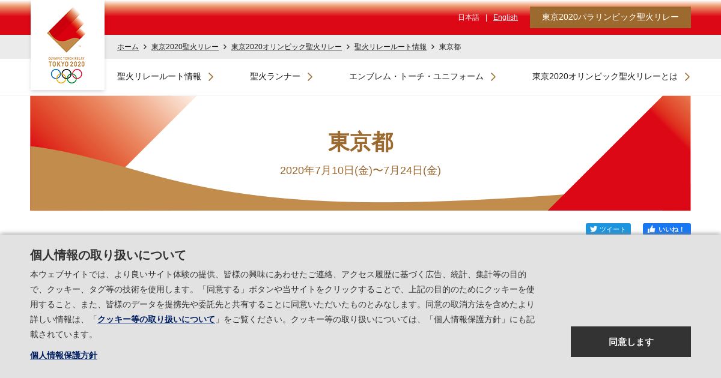Click the date text 2020年7月10日(金)〜7月24日(金)
The width and height of the screenshot is (721, 378).
click(360, 170)
